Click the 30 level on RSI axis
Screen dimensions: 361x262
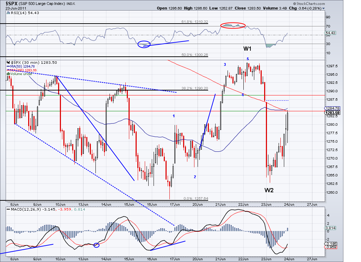pos(328,44)
